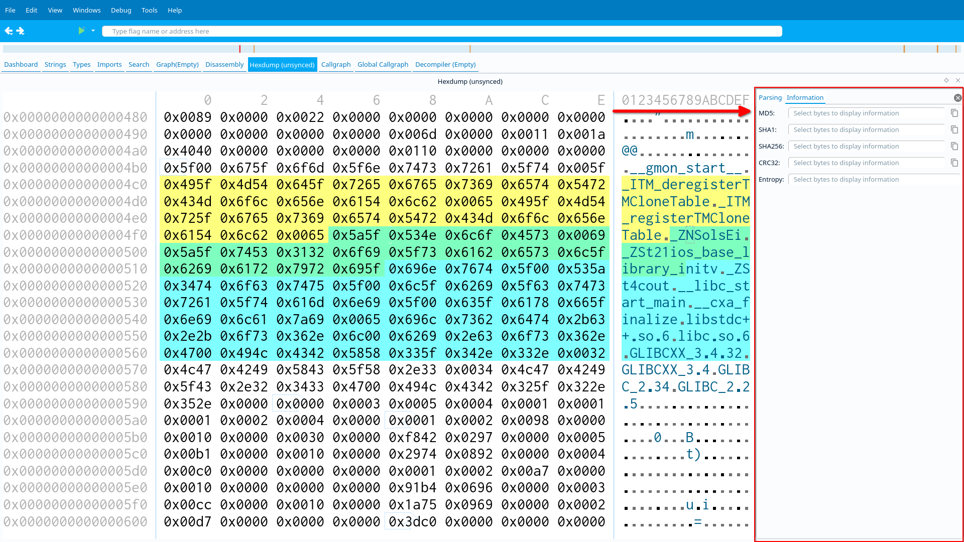Image resolution: width=964 pixels, height=542 pixels.
Task: Switch to the Disassembly tab
Action: click(224, 65)
